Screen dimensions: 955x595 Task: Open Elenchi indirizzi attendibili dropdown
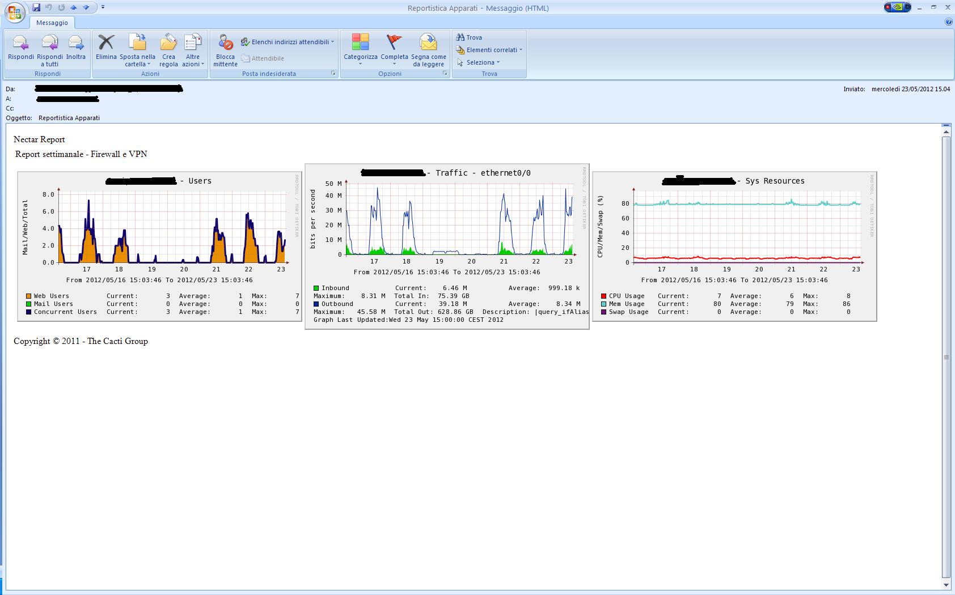[288, 42]
